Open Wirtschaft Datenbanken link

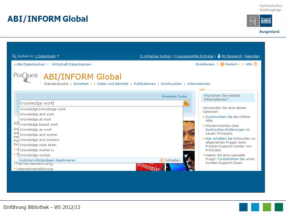click(x=71, y=64)
